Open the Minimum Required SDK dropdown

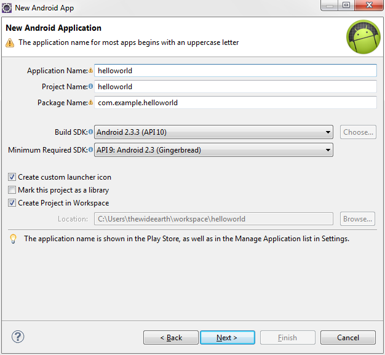(213, 150)
